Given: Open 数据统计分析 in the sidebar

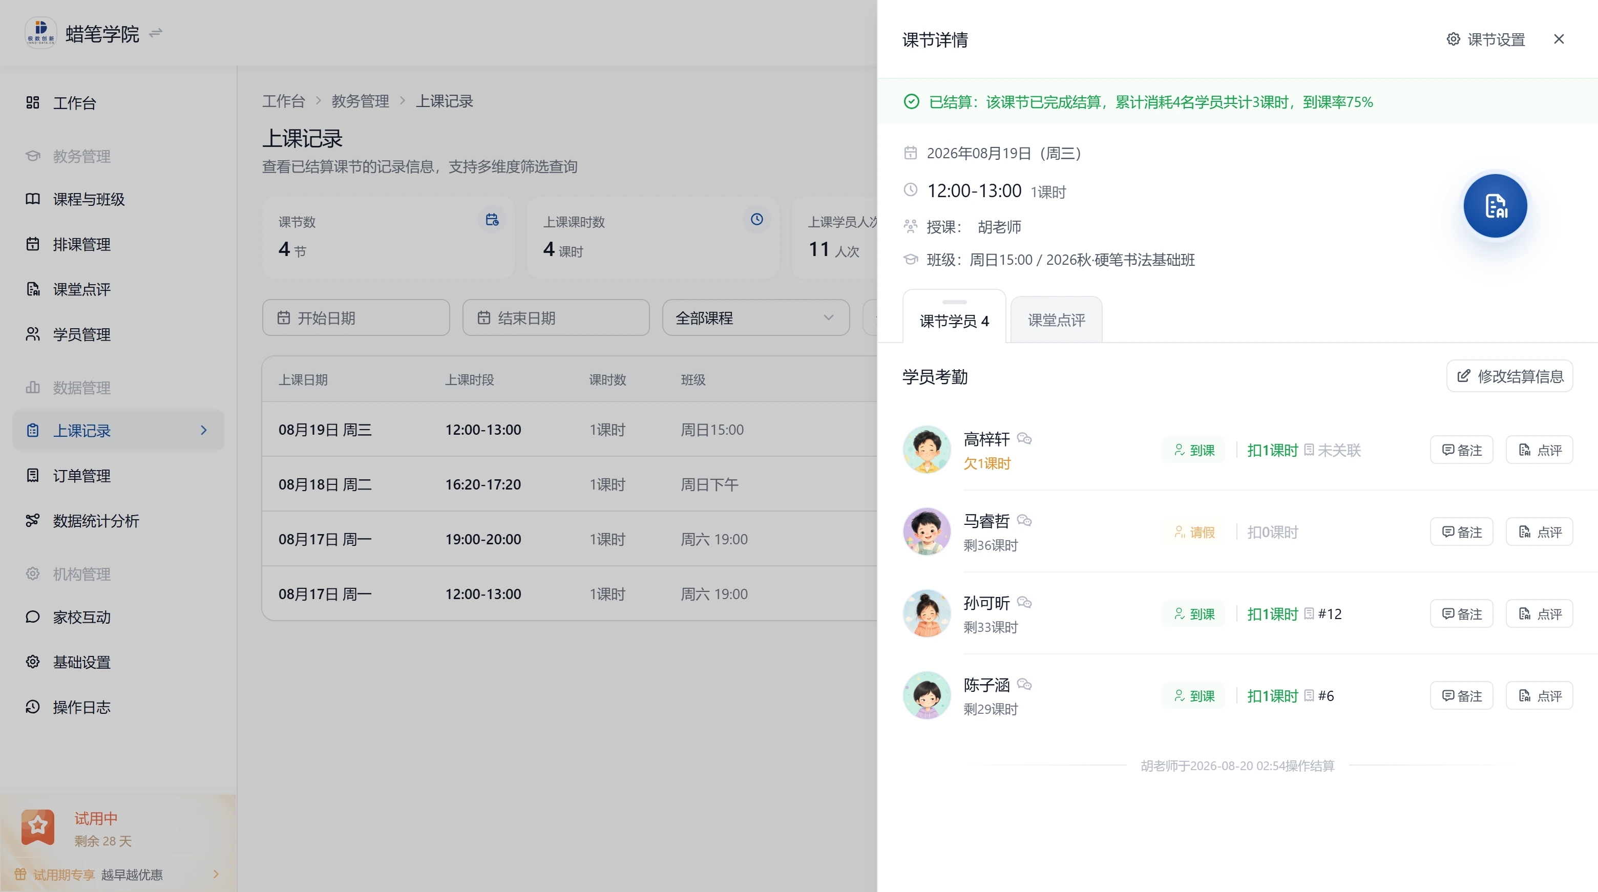Looking at the screenshot, I should tap(118, 521).
